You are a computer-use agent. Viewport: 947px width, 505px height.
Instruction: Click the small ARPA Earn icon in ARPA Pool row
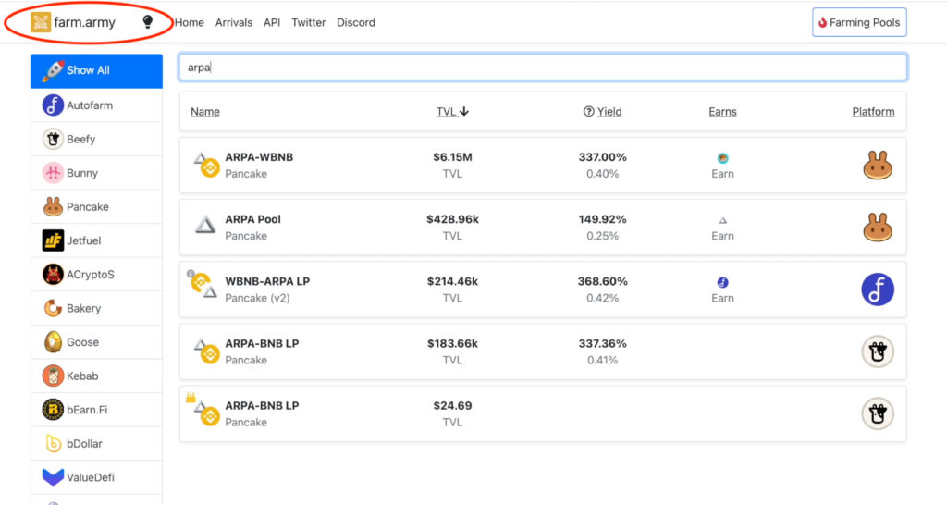coord(722,221)
